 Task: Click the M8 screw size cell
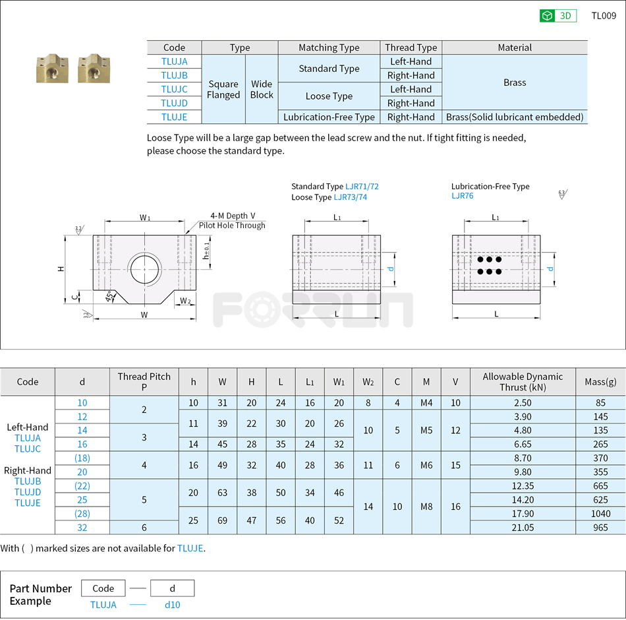tap(426, 507)
